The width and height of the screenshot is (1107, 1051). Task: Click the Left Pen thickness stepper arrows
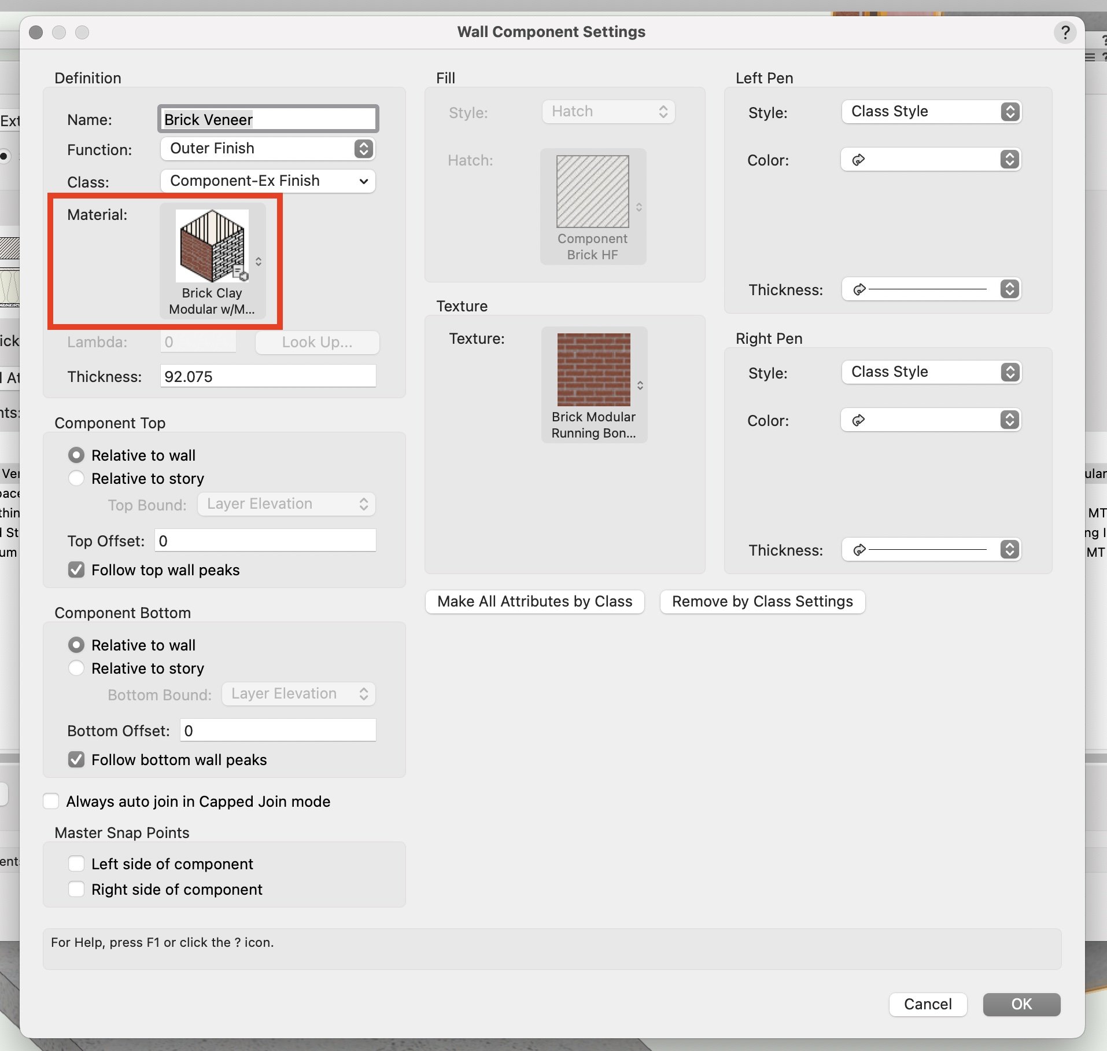(1009, 289)
